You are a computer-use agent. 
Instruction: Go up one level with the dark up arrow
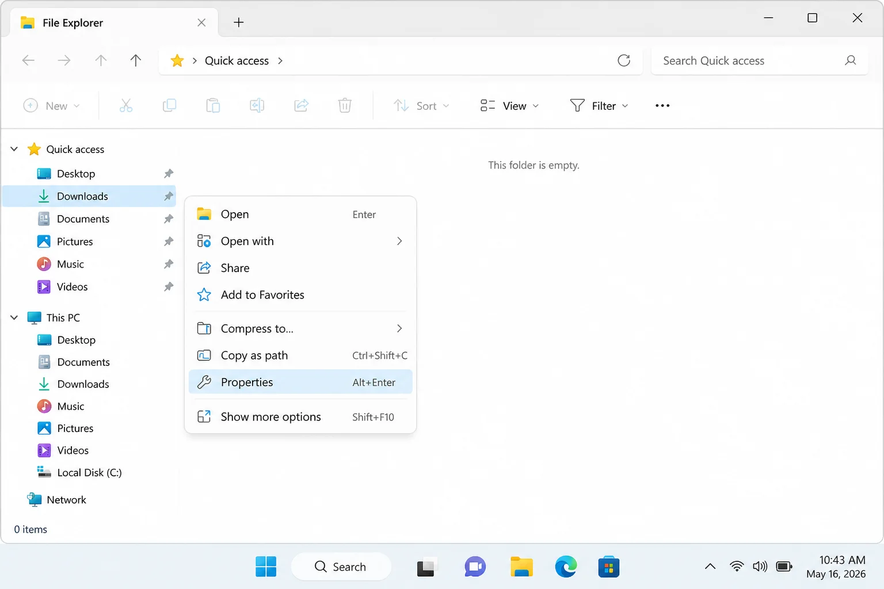pyautogui.click(x=136, y=60)
